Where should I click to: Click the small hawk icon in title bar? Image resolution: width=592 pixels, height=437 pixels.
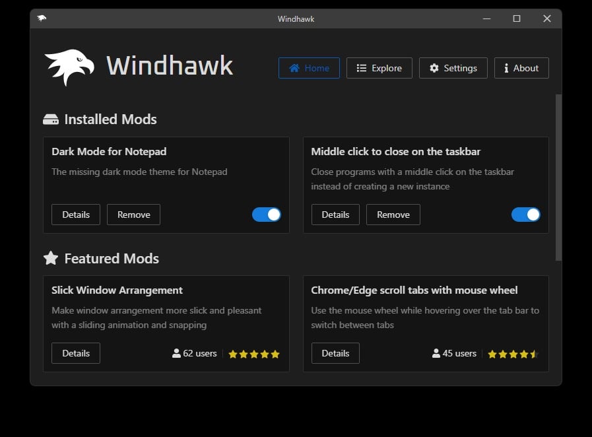click(42, 18)
